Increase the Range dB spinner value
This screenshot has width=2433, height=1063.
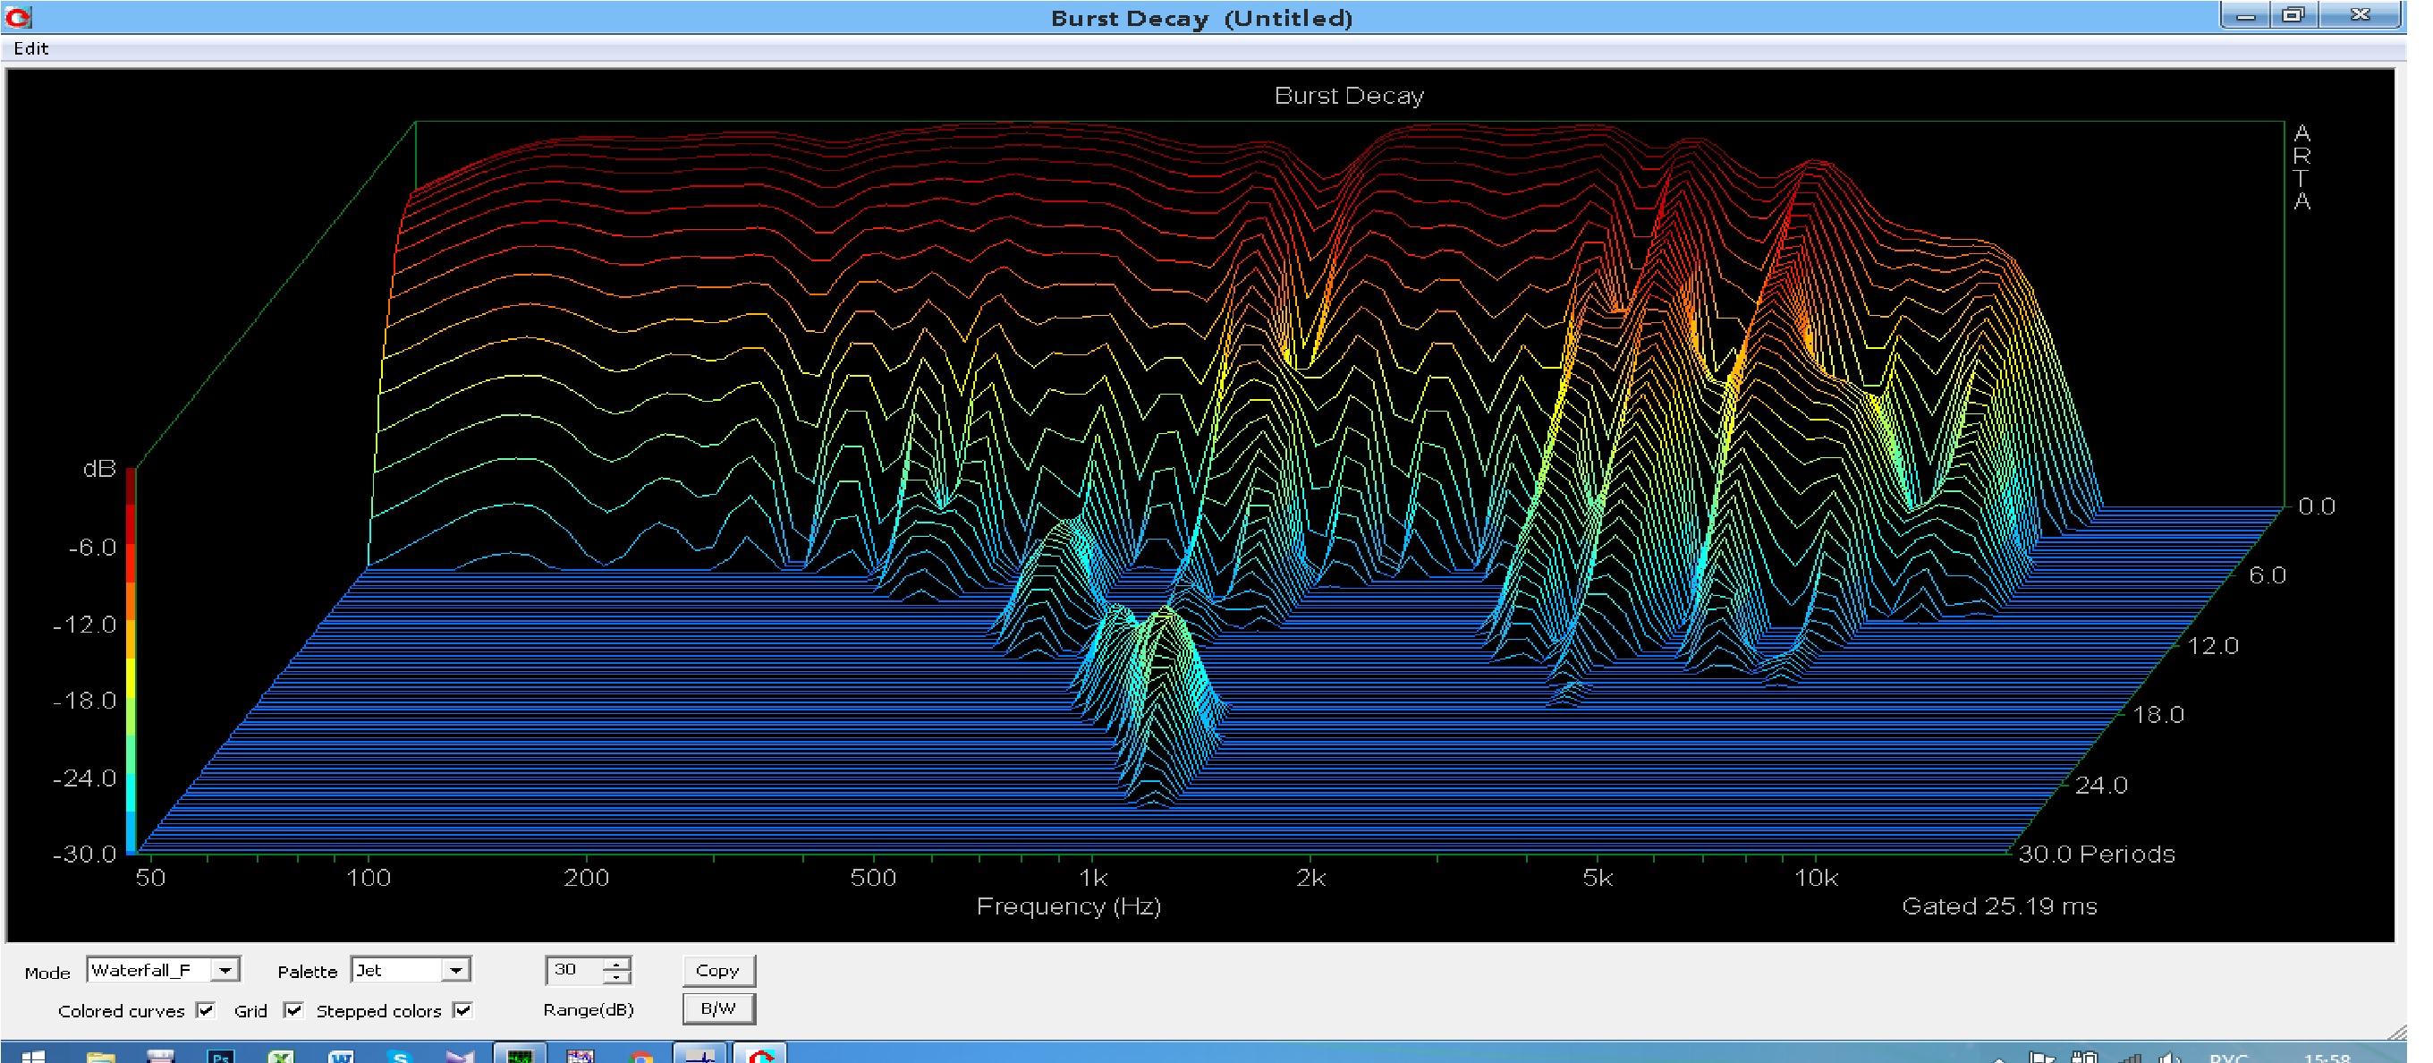[x=617, y=964]
